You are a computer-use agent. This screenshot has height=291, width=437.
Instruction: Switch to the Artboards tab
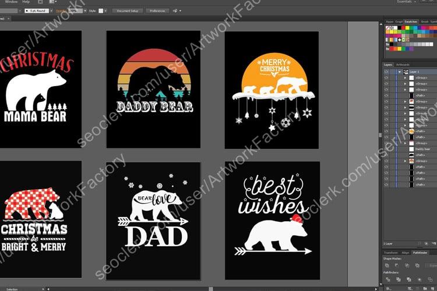point(403,65)
